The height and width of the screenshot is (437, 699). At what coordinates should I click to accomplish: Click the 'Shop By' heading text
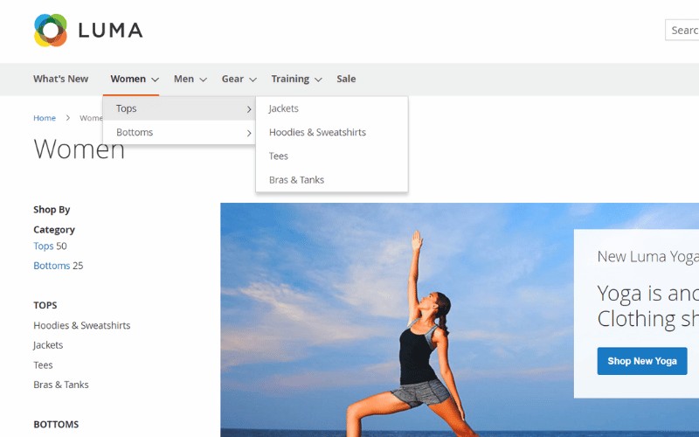pos(52,210)
